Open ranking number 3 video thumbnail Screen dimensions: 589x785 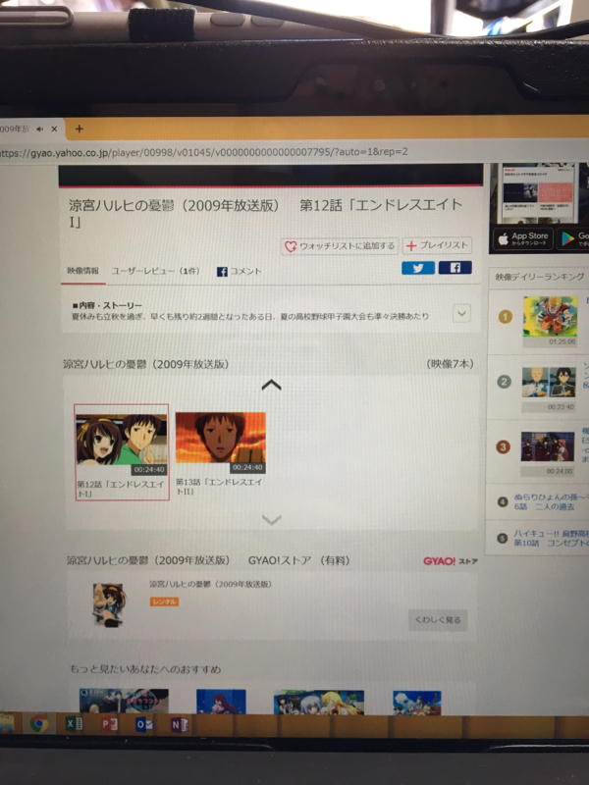(x=547, y=452)
